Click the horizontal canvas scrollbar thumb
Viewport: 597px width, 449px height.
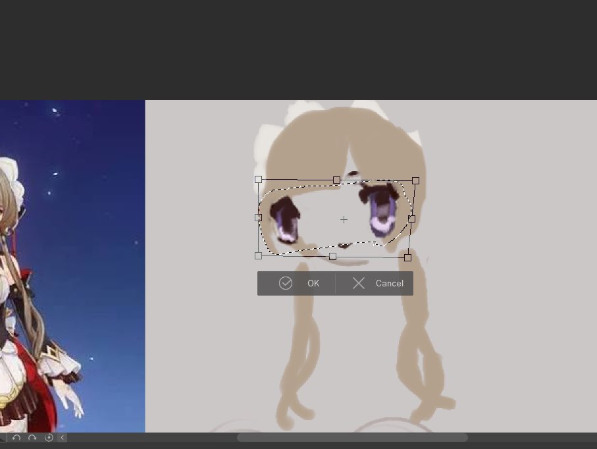point(352,438)
